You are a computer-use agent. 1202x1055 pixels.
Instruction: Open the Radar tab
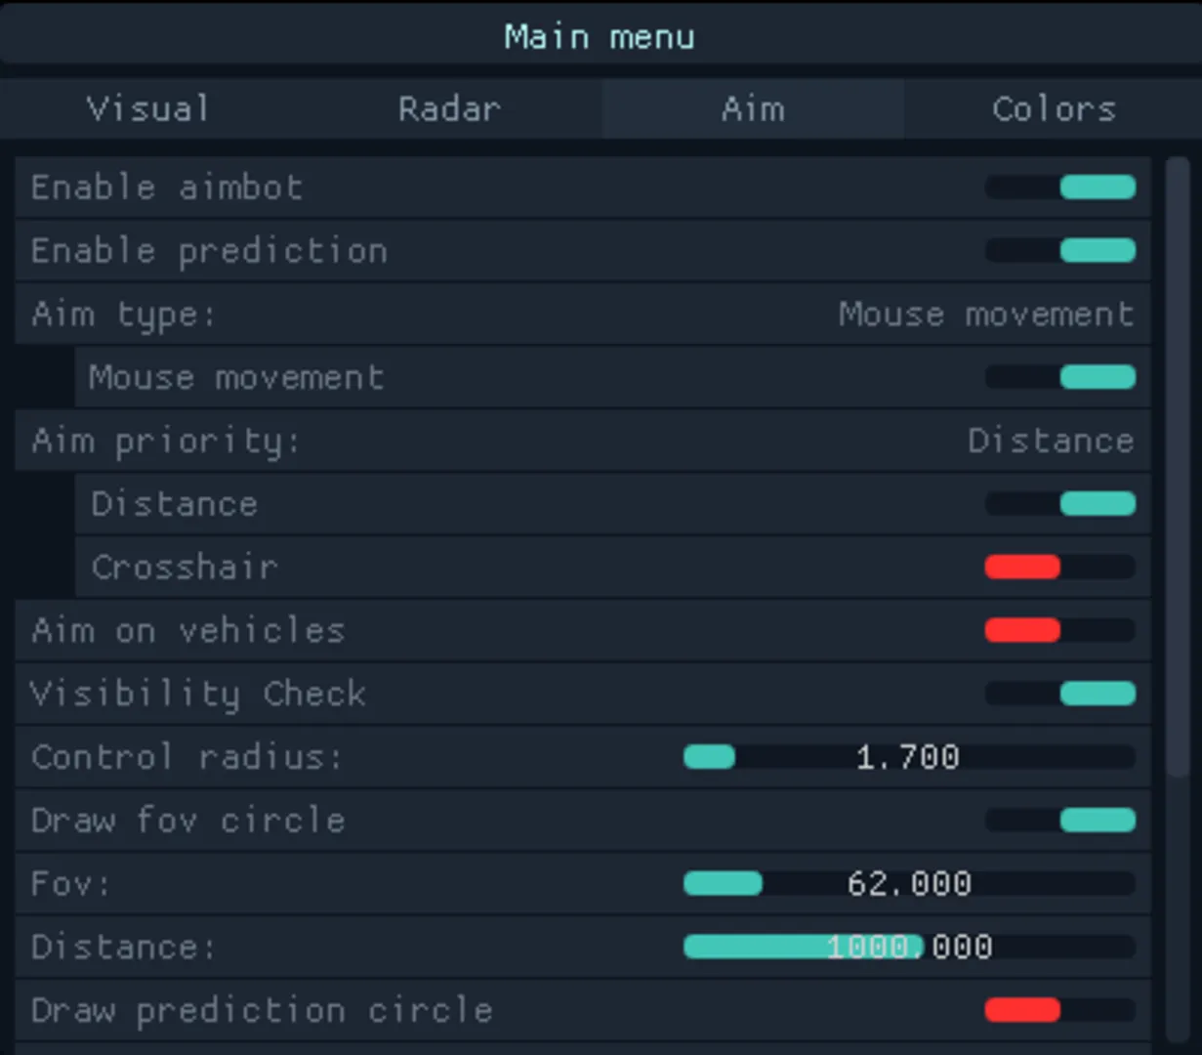point(449,108)
